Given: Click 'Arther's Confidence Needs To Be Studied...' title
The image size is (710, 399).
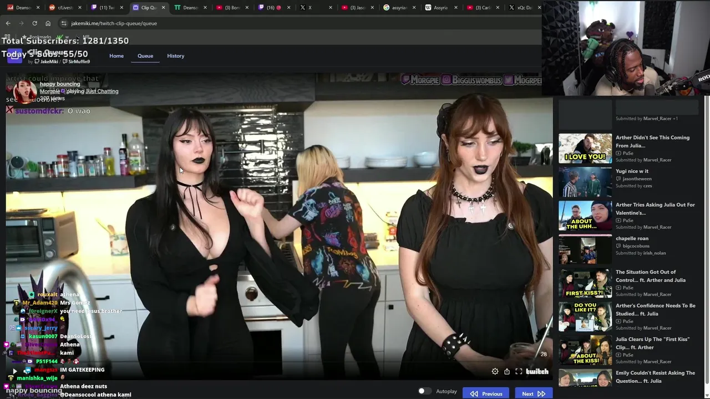Looking at the screenshot, I should coord(655,310).
